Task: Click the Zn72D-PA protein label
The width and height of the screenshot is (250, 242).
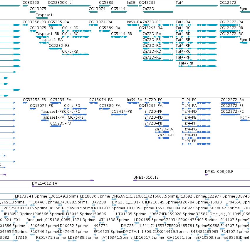Action: (164, 129)
